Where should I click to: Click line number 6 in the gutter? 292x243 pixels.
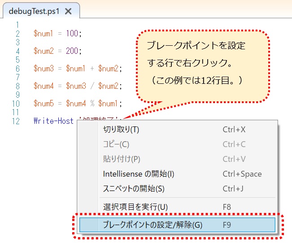pyautogui.click(x=17, y=69)
